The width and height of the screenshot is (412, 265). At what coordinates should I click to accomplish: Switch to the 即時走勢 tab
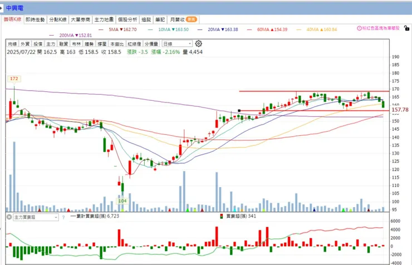pyautogui.click(x=35, y=19)
